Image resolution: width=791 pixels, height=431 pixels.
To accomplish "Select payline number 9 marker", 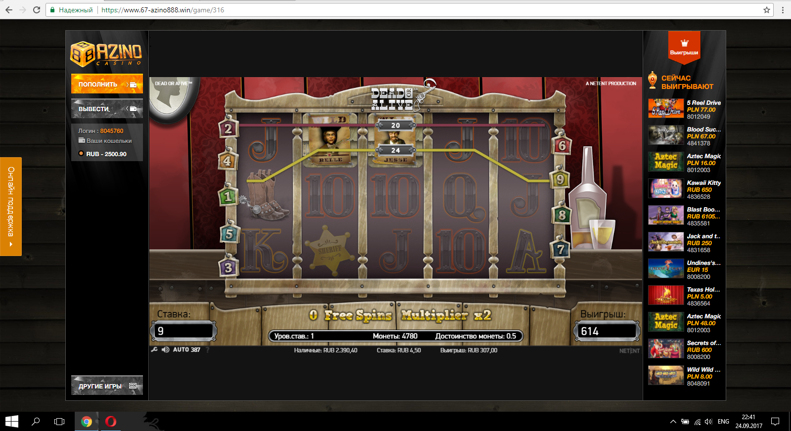I will 560,179.
